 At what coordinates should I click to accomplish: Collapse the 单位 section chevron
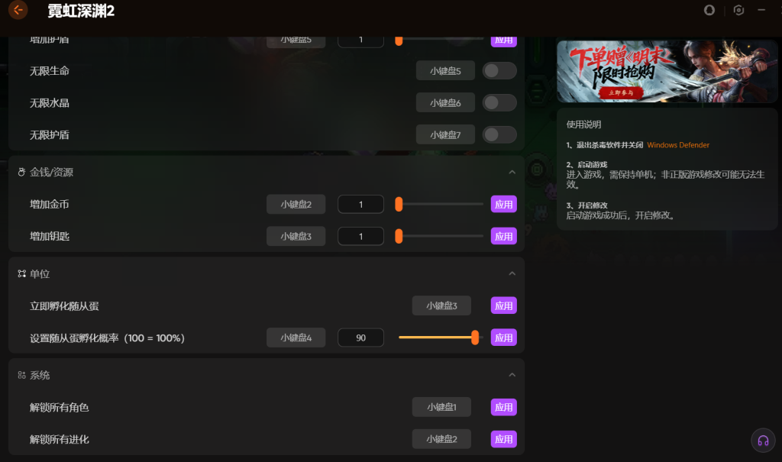coord(512,273)
